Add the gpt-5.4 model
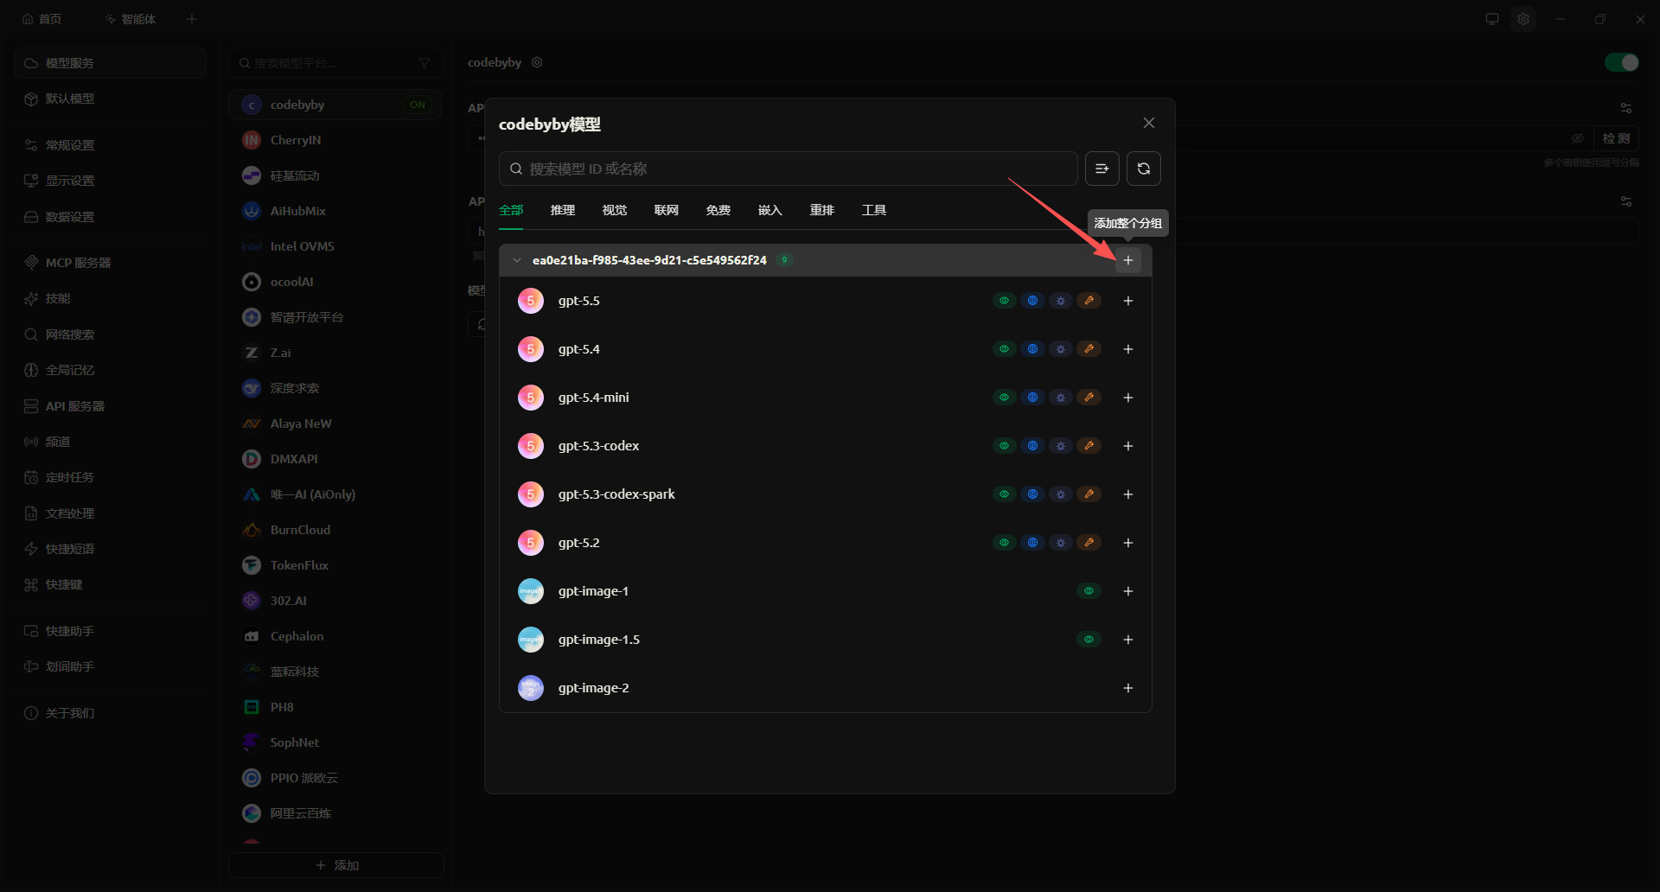Screen dimensions: 1660x892 [1127, 349]
